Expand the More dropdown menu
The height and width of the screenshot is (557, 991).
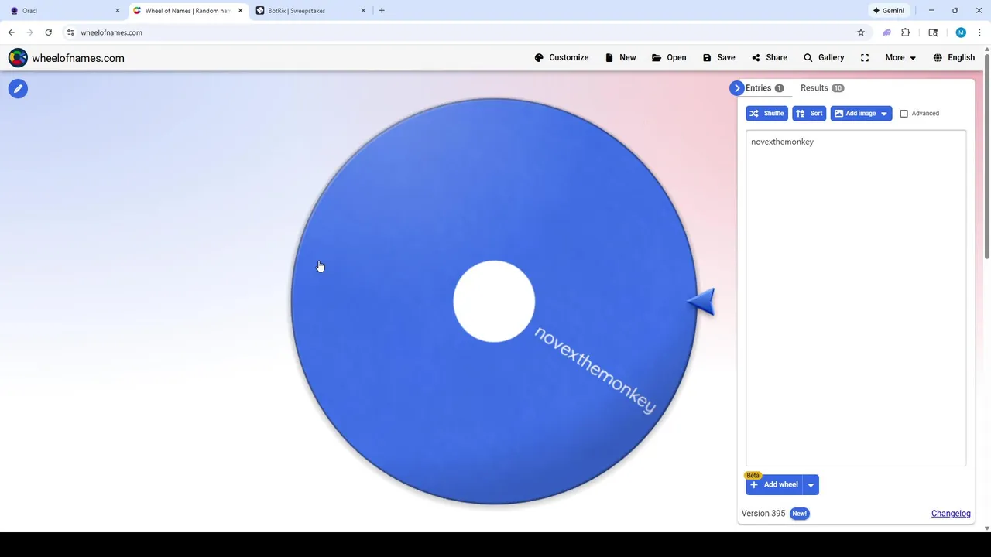coord(900,58)
